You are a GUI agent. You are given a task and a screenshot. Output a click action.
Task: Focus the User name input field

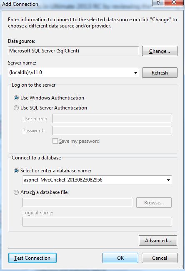pyautogui.click(x=112, y=119)
